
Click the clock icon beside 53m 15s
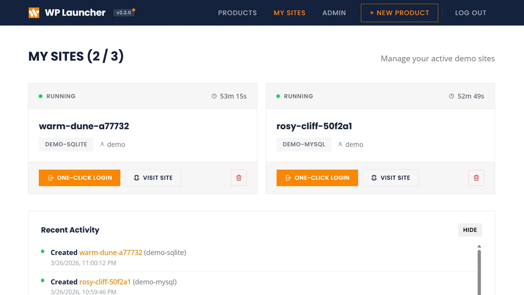point(214,96)
